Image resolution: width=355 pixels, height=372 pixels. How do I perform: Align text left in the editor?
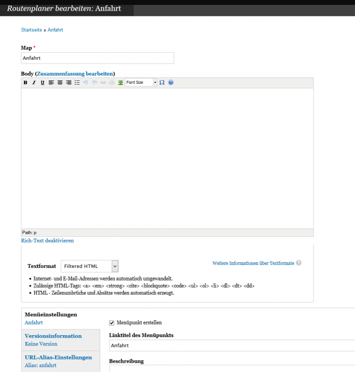click(51, 83)
